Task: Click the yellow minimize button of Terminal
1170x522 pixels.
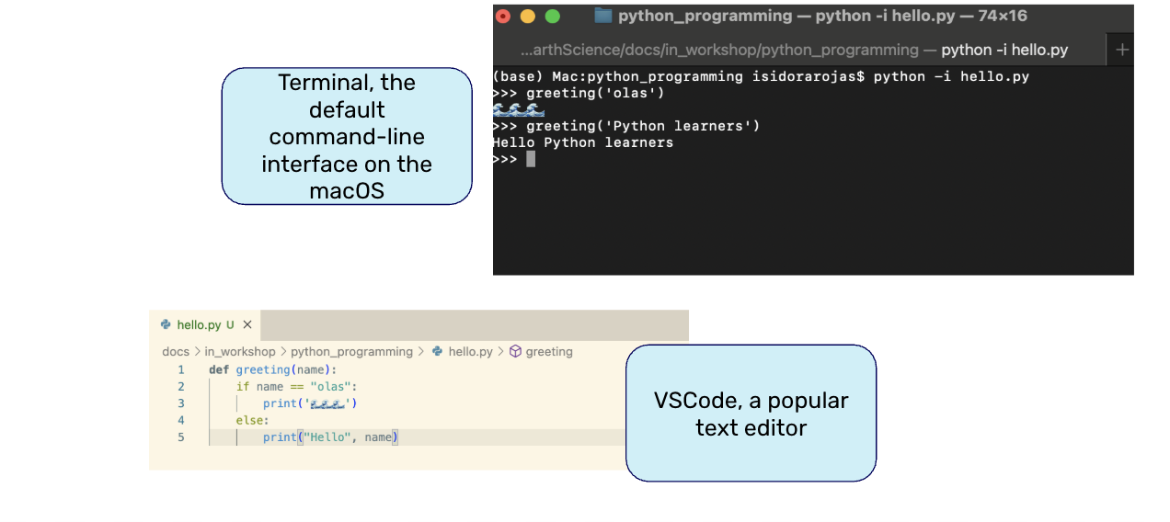Action: click(528, 16)
